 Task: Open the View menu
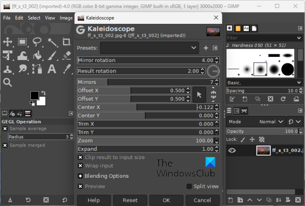[x=50, y=18]
